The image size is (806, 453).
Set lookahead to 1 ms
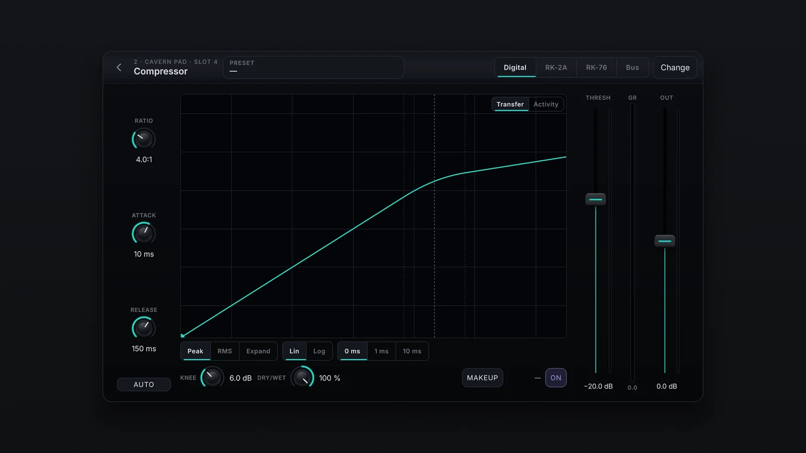[x=381, y=351]
